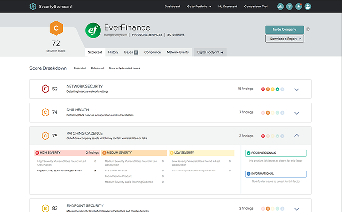This screenshot has height=212, width=342.
Task: Click the NETWORK SECURITY title
Action: 85,86
